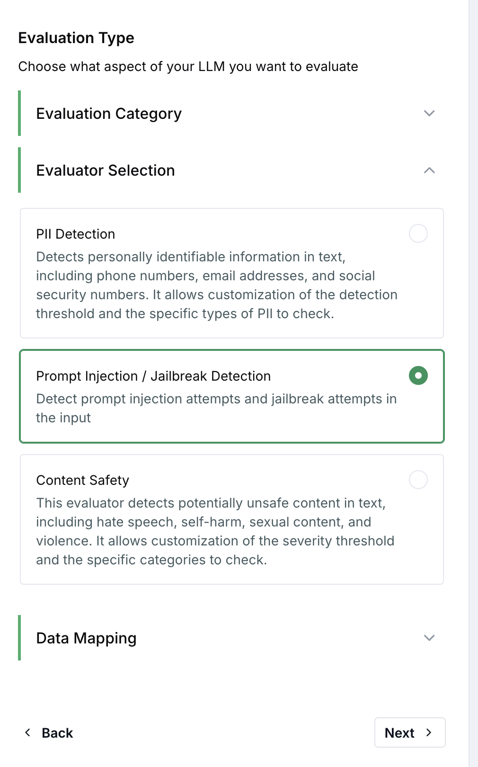Viewport: 478px width, 767px height.
Task: Click the right arrow icon inside Next
Action: point(429,732)
